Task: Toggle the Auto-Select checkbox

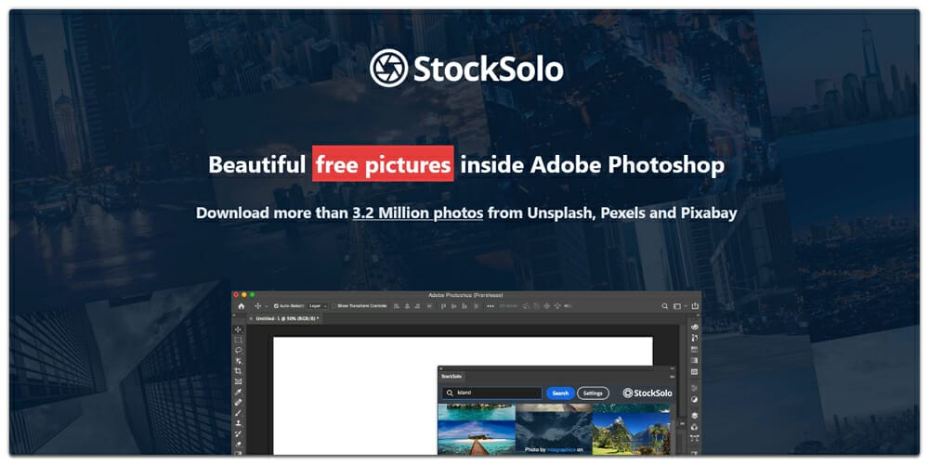Action: pyautogui.click(x=276, y=306)
